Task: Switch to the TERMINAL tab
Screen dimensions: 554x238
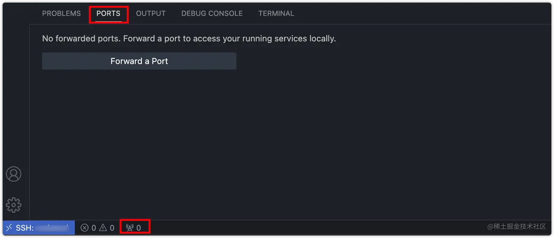Action: (276, 14)
